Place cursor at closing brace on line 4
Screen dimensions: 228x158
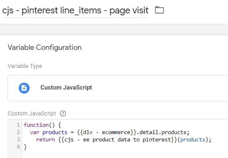[x=25, y=147]
